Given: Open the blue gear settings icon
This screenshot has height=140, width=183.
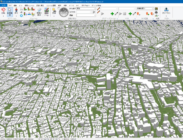Looking at the screenshot, I should pyautogui.click(x=21, y=16).
